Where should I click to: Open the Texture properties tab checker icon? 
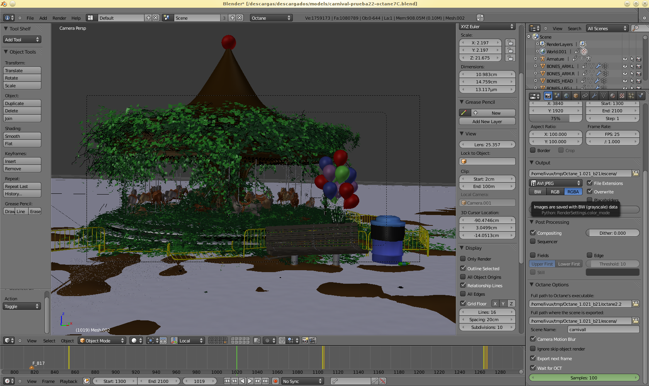coord(622,96)
